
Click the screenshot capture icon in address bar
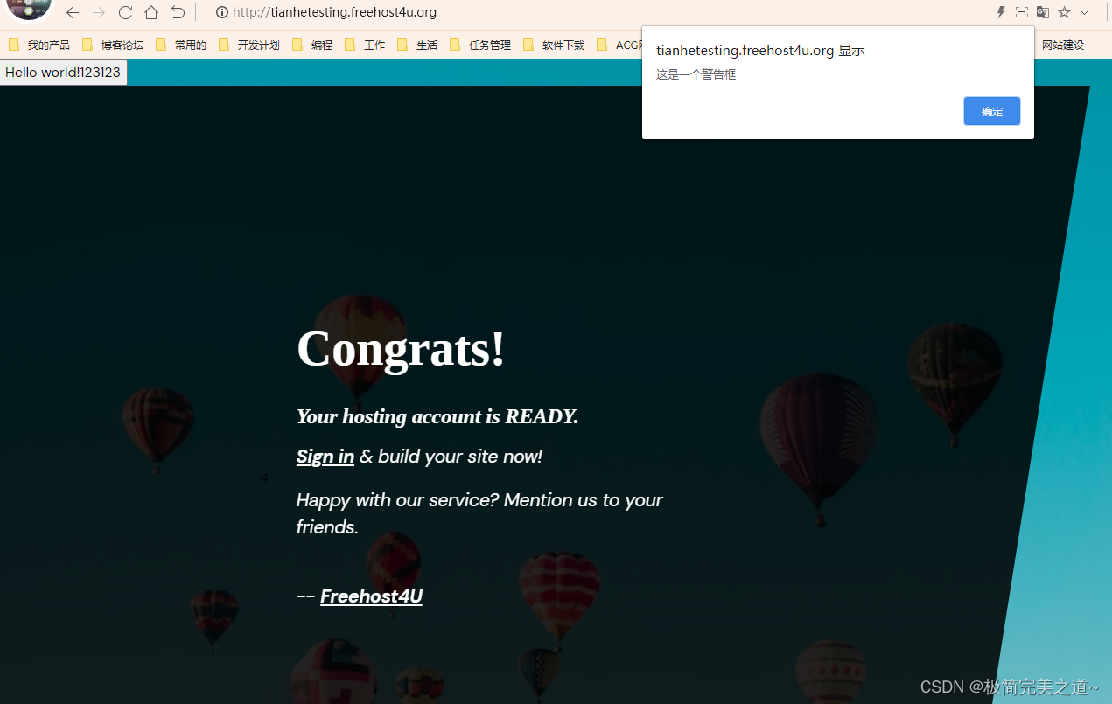[1021, 12]
